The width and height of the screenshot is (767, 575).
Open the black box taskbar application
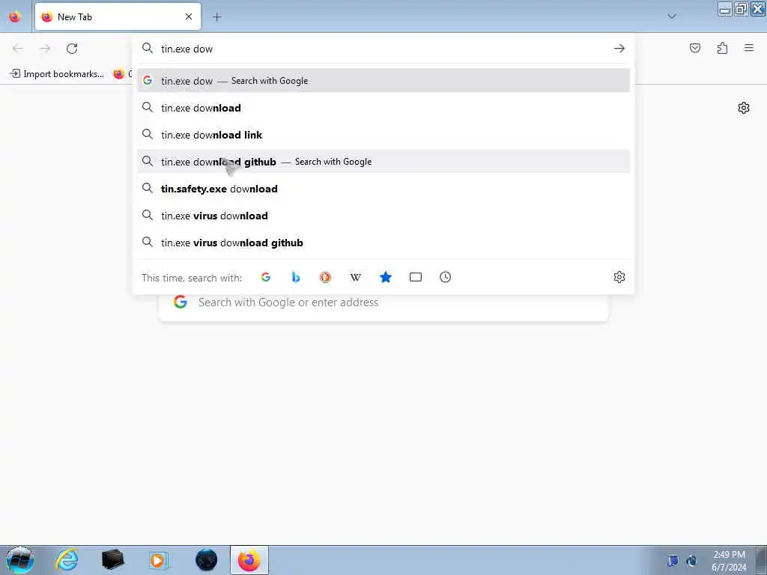coord(113,560)
